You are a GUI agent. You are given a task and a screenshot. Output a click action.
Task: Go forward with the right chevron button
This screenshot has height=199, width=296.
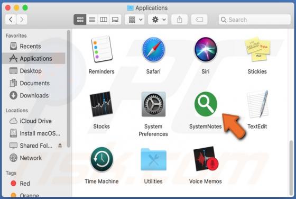pyautogui.click(x=22, y=20)
